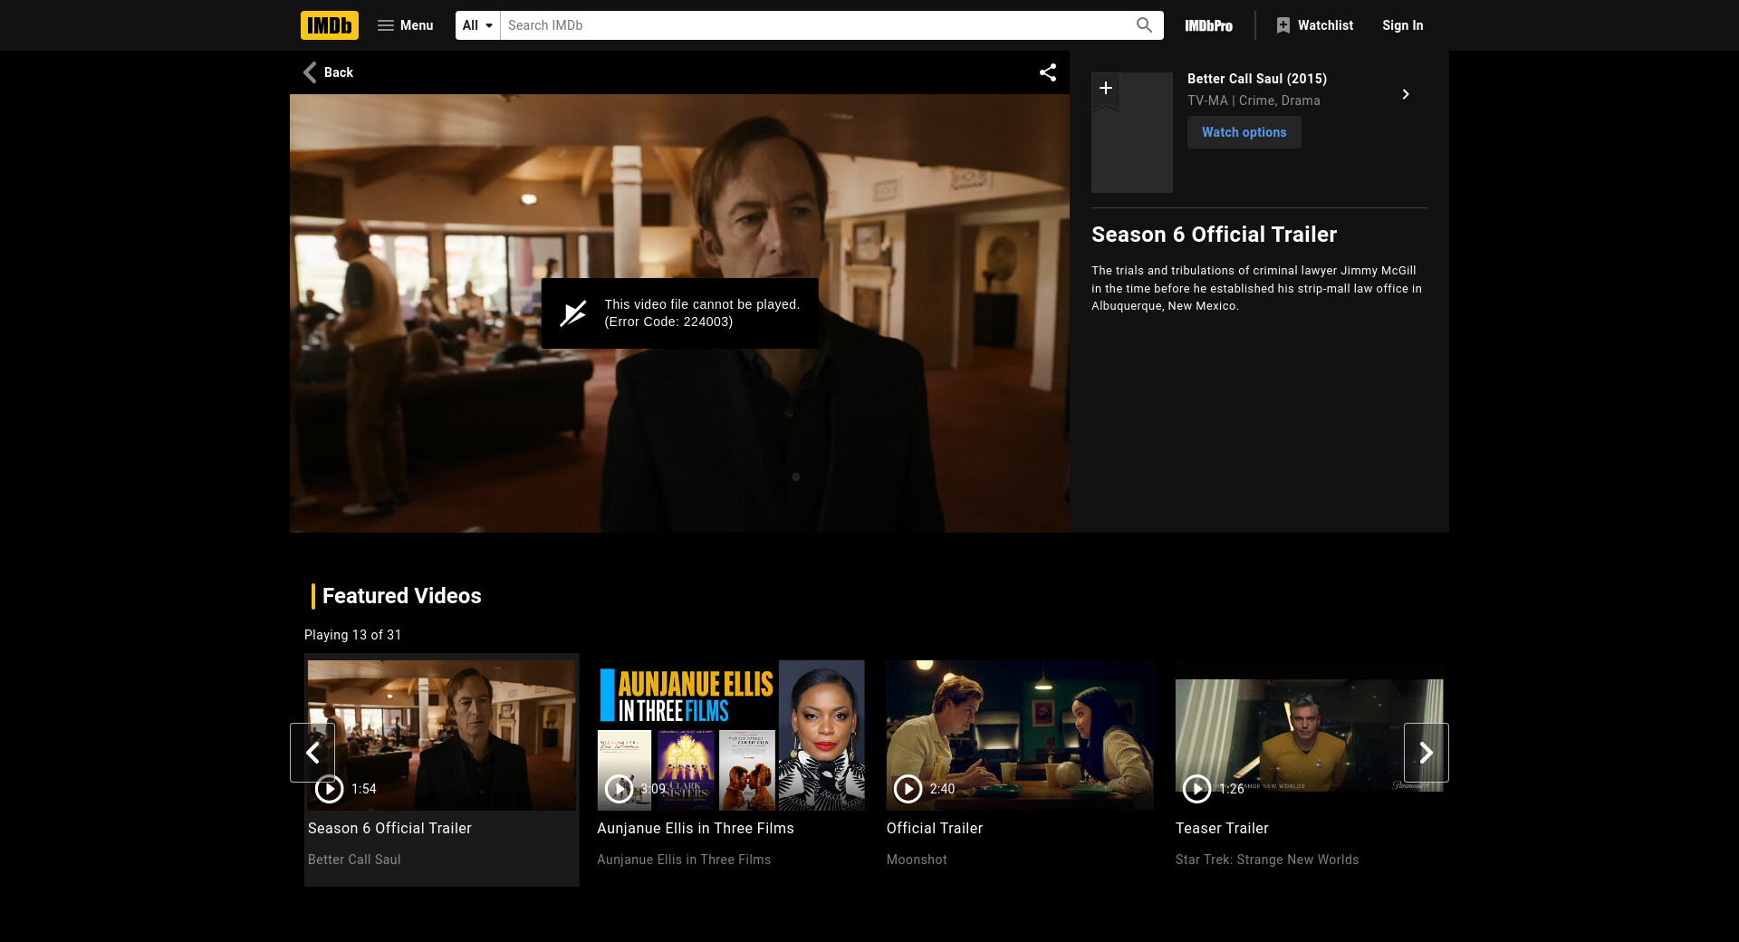
Task: Open the Better Call Saul (2015) title link
Action: [1256, 79]
